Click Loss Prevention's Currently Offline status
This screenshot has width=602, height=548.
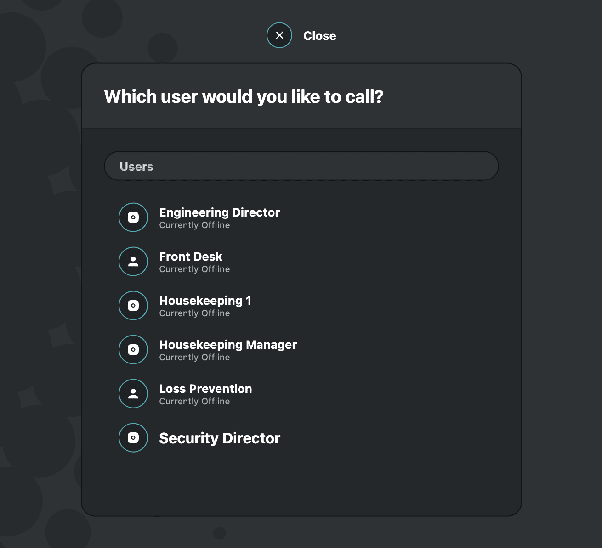pyautogui.click(x=194, y=402)
